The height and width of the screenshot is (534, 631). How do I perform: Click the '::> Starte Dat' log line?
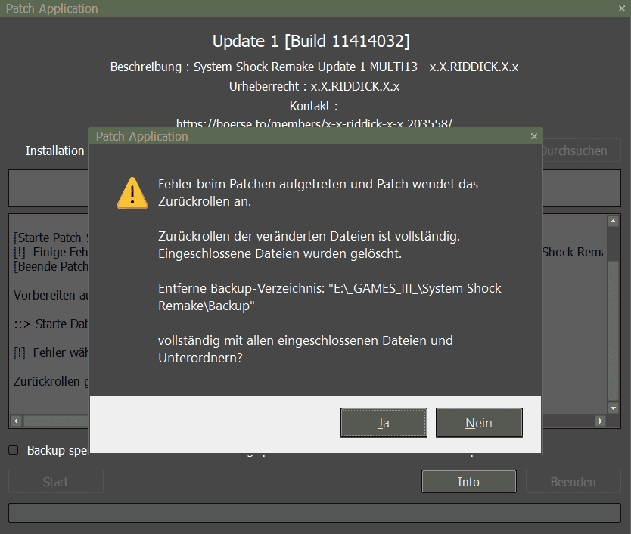[51, 324]
